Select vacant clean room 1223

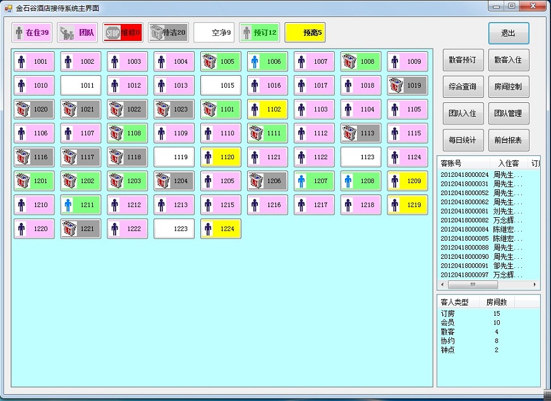[x=174, y=229]
